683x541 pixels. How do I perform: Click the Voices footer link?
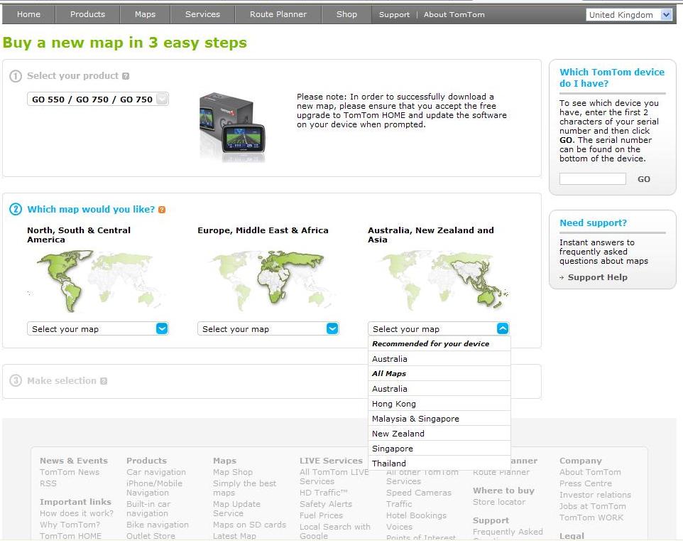pyautogui.click(x=399, y=527)
